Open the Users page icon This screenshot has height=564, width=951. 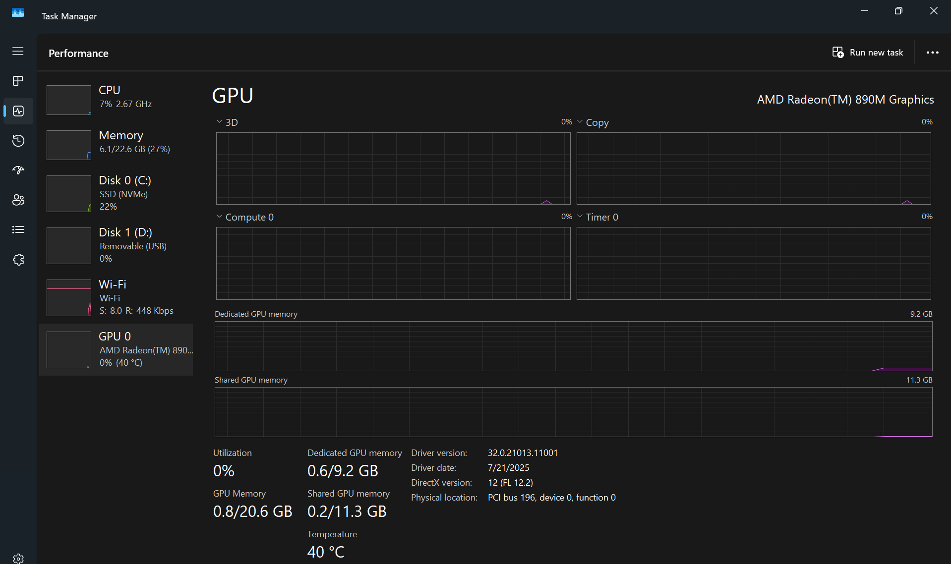(18, 200)
